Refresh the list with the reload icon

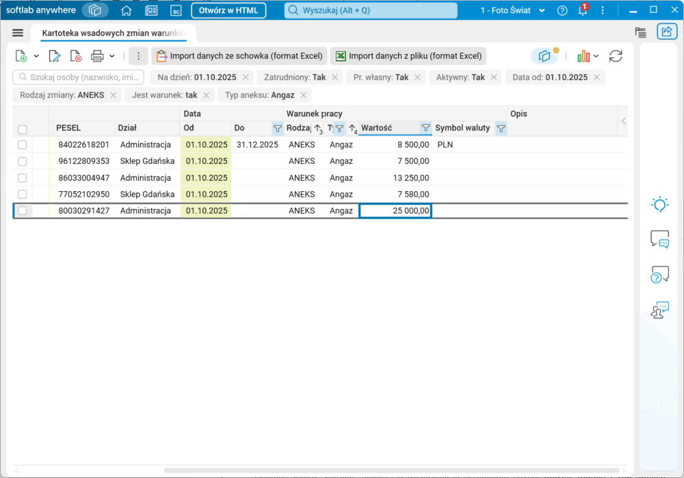point(616,56)
